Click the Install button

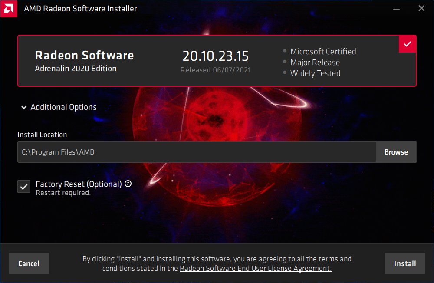(404, 263)
